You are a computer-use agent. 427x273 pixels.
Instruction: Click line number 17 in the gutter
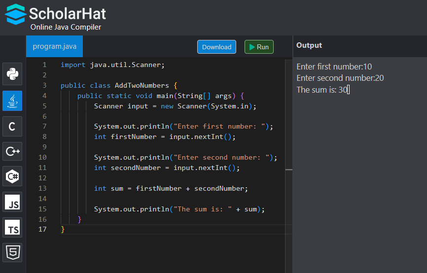click(42, 229)
